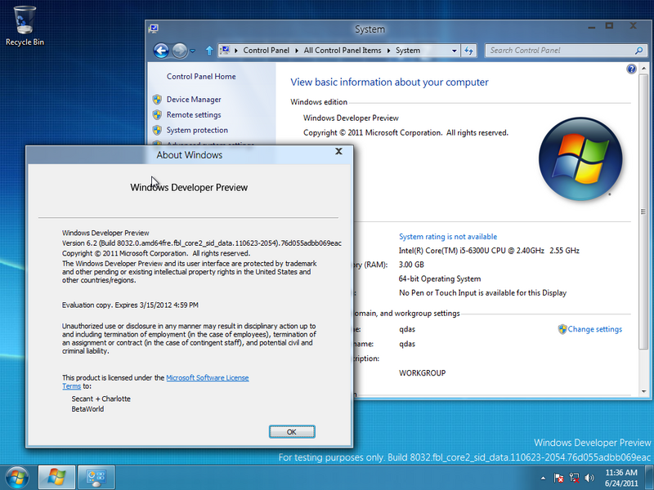The height and width of the screenshot is (490, 654).
Task: Click the Show desktop strip on the taskbar
Action: click(649, 478)
